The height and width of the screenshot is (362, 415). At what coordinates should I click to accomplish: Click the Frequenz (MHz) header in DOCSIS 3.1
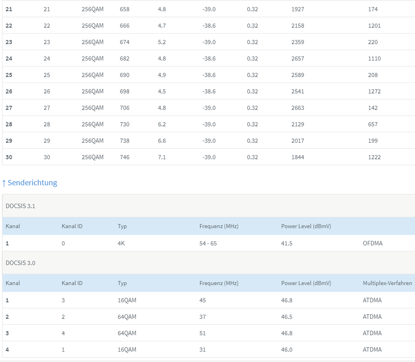point(219,226)
